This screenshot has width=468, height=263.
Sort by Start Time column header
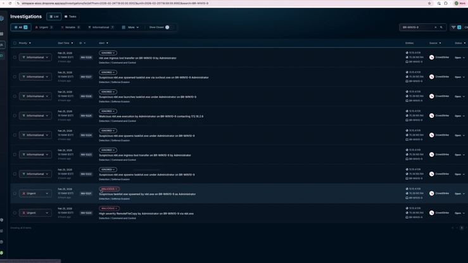coord(65,43)
